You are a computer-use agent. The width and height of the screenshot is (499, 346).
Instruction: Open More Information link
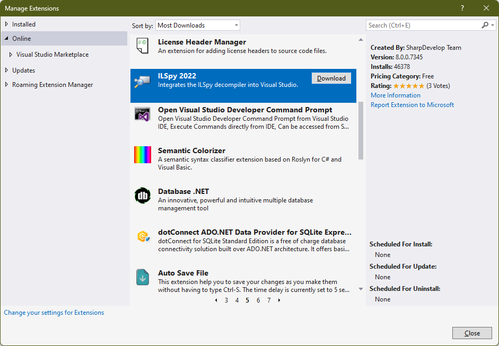tap(396, 95)
